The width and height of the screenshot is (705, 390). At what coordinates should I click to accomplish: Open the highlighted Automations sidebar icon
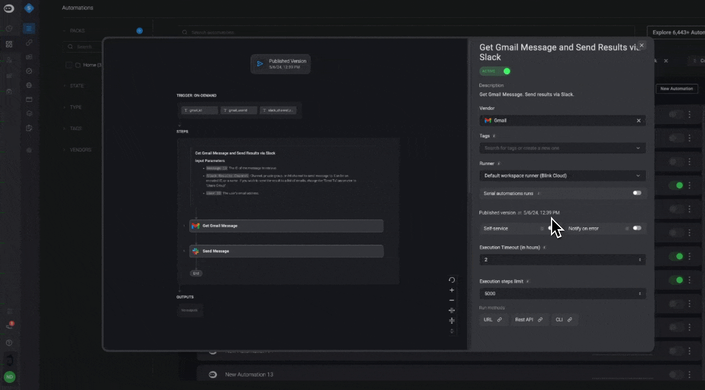(x=29, y=28)
